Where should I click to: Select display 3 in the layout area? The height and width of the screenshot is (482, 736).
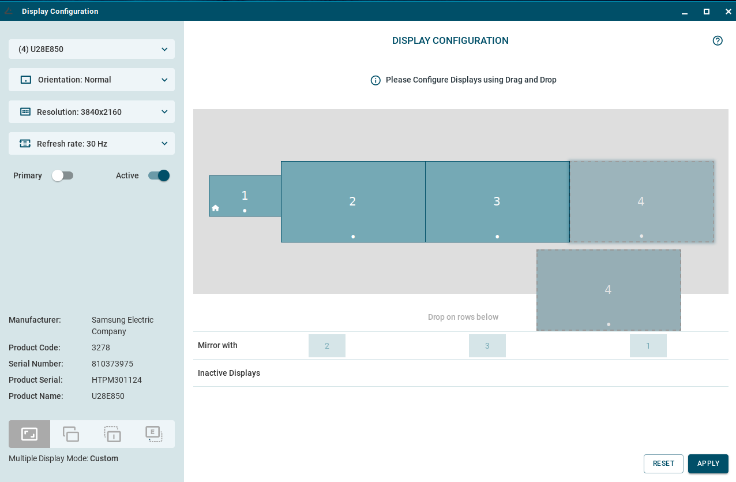click(x=497, y=201)
